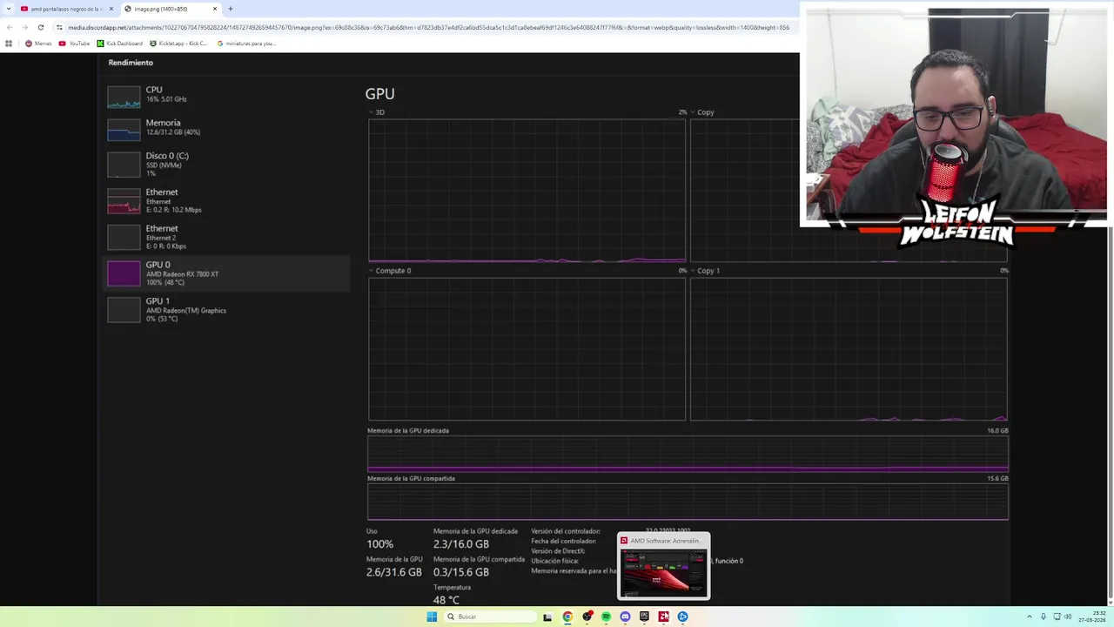Click the Versión del controlador label
The height and width of the screenshot is (627, 1114).
coord(566,531)
